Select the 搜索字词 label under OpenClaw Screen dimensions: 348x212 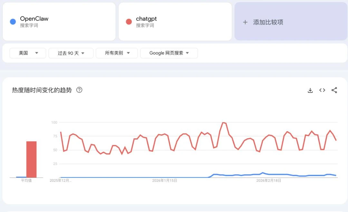coord(29,25)
